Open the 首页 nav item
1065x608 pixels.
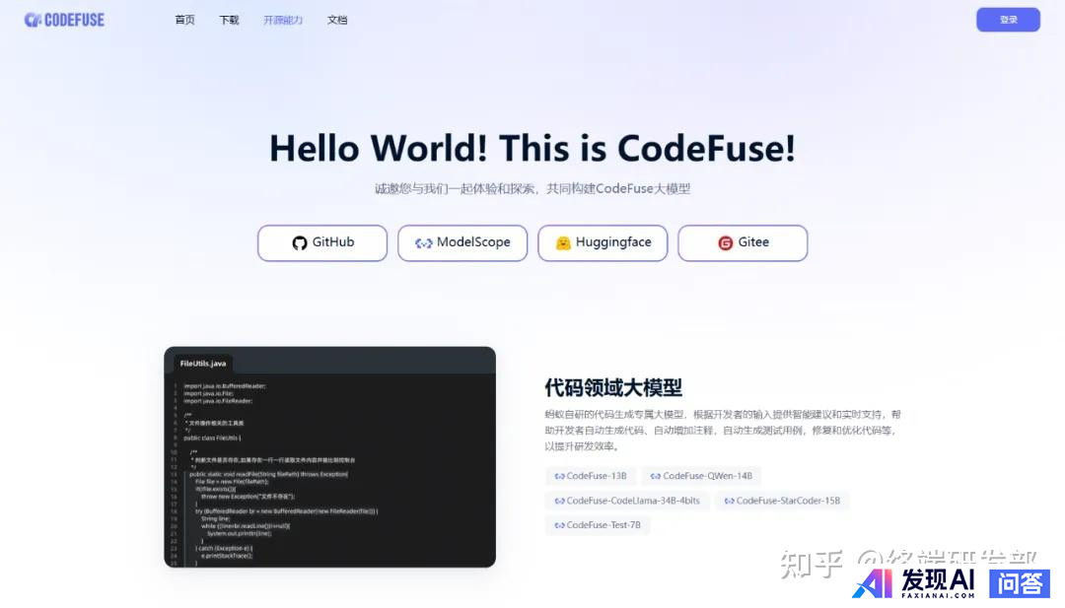click(x=184, y=20)
